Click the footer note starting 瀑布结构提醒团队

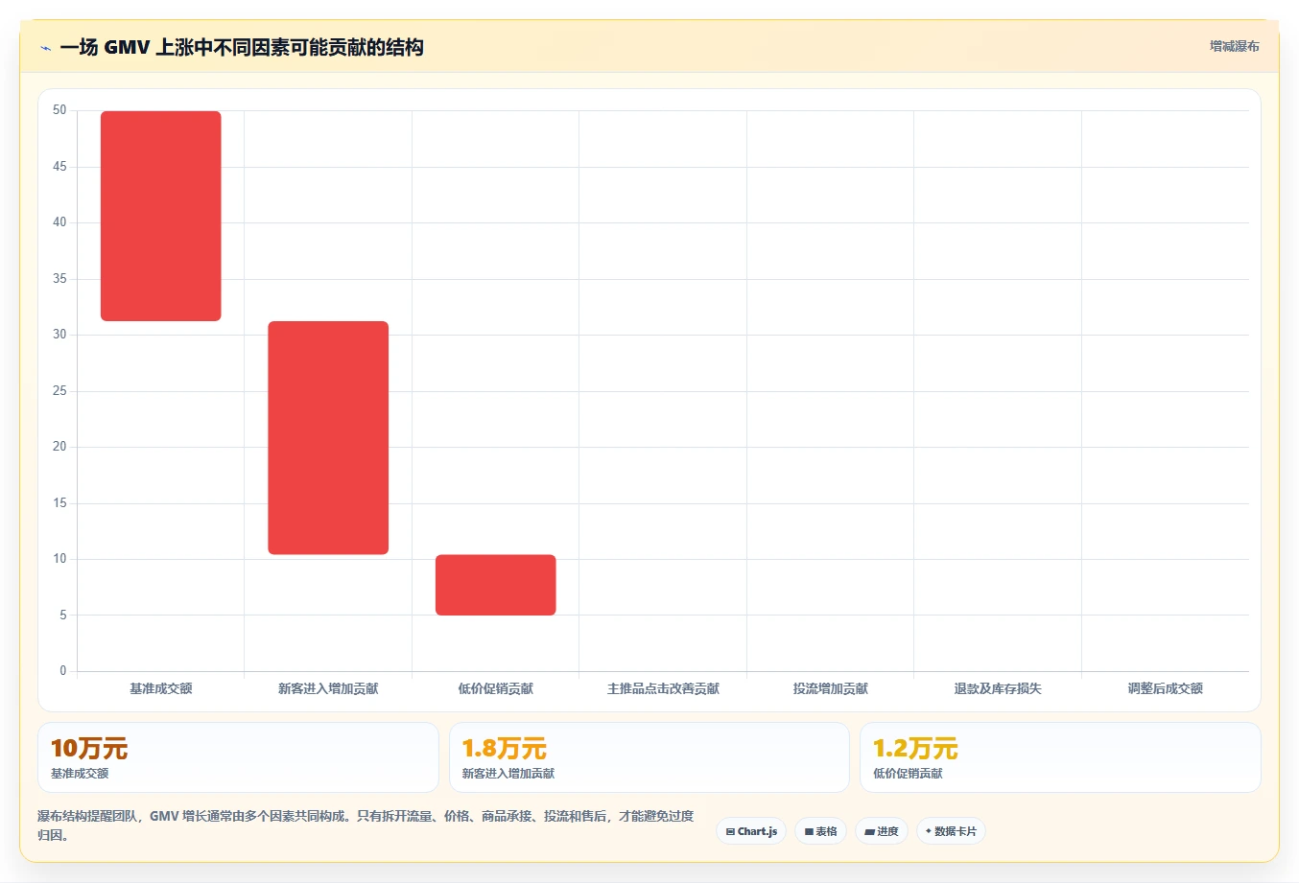[366, 825]
